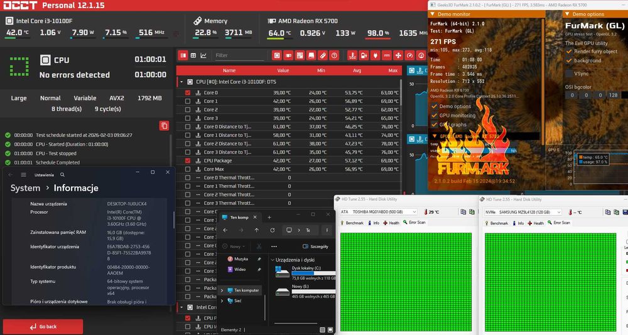
Task: Check the Core 1 temperature sensor
Action: coord(188,101)
